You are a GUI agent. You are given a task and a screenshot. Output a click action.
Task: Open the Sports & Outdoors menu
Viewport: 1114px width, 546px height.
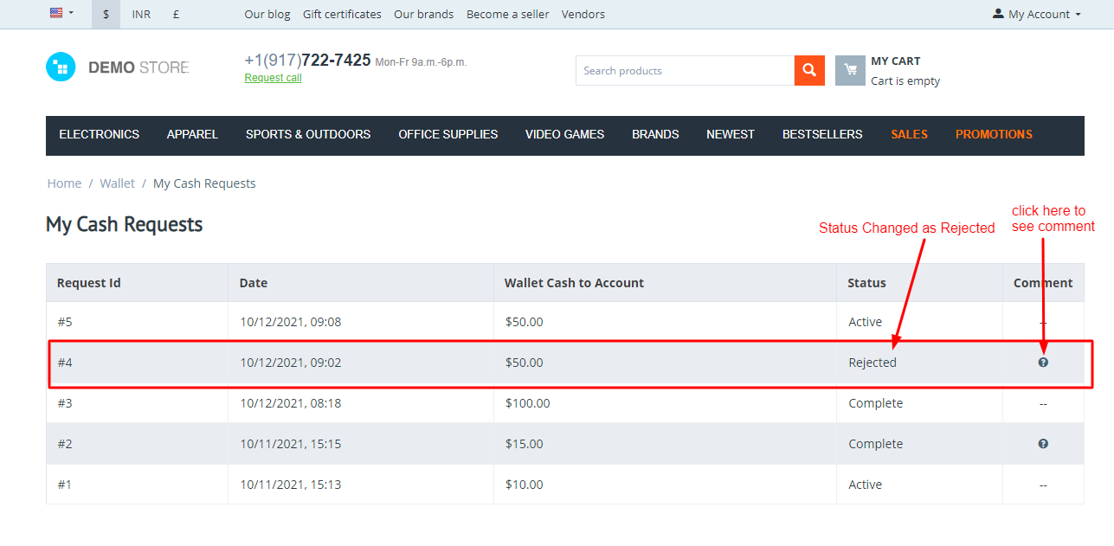coord(308,135)
